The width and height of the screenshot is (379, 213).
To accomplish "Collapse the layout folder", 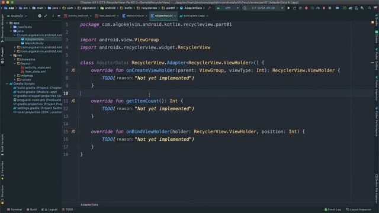I will [15, 63].
